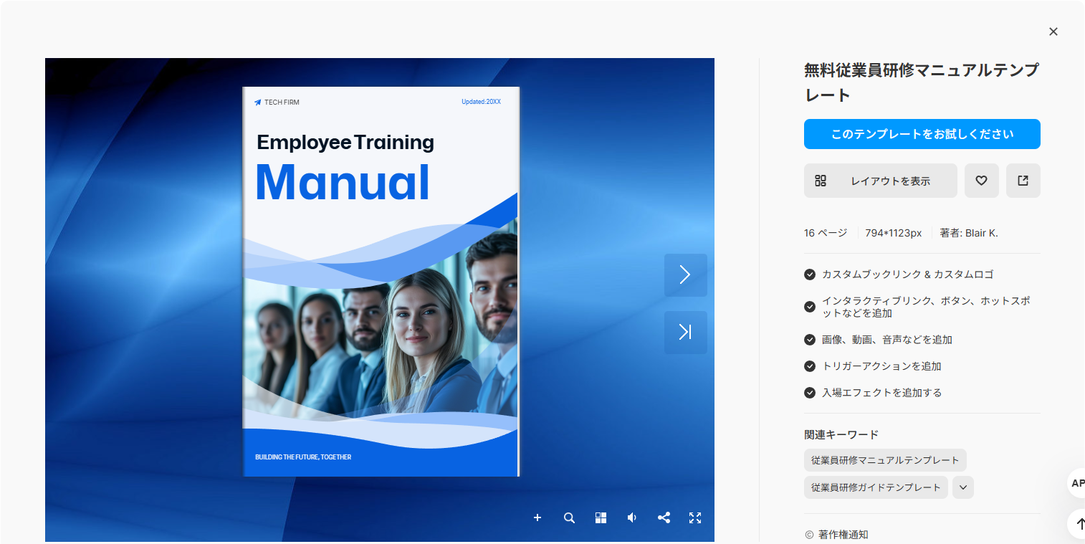Enter fullscreen mode with the expand icon
The height and width of the screenshot is (544, 1085).
(695, 517)
